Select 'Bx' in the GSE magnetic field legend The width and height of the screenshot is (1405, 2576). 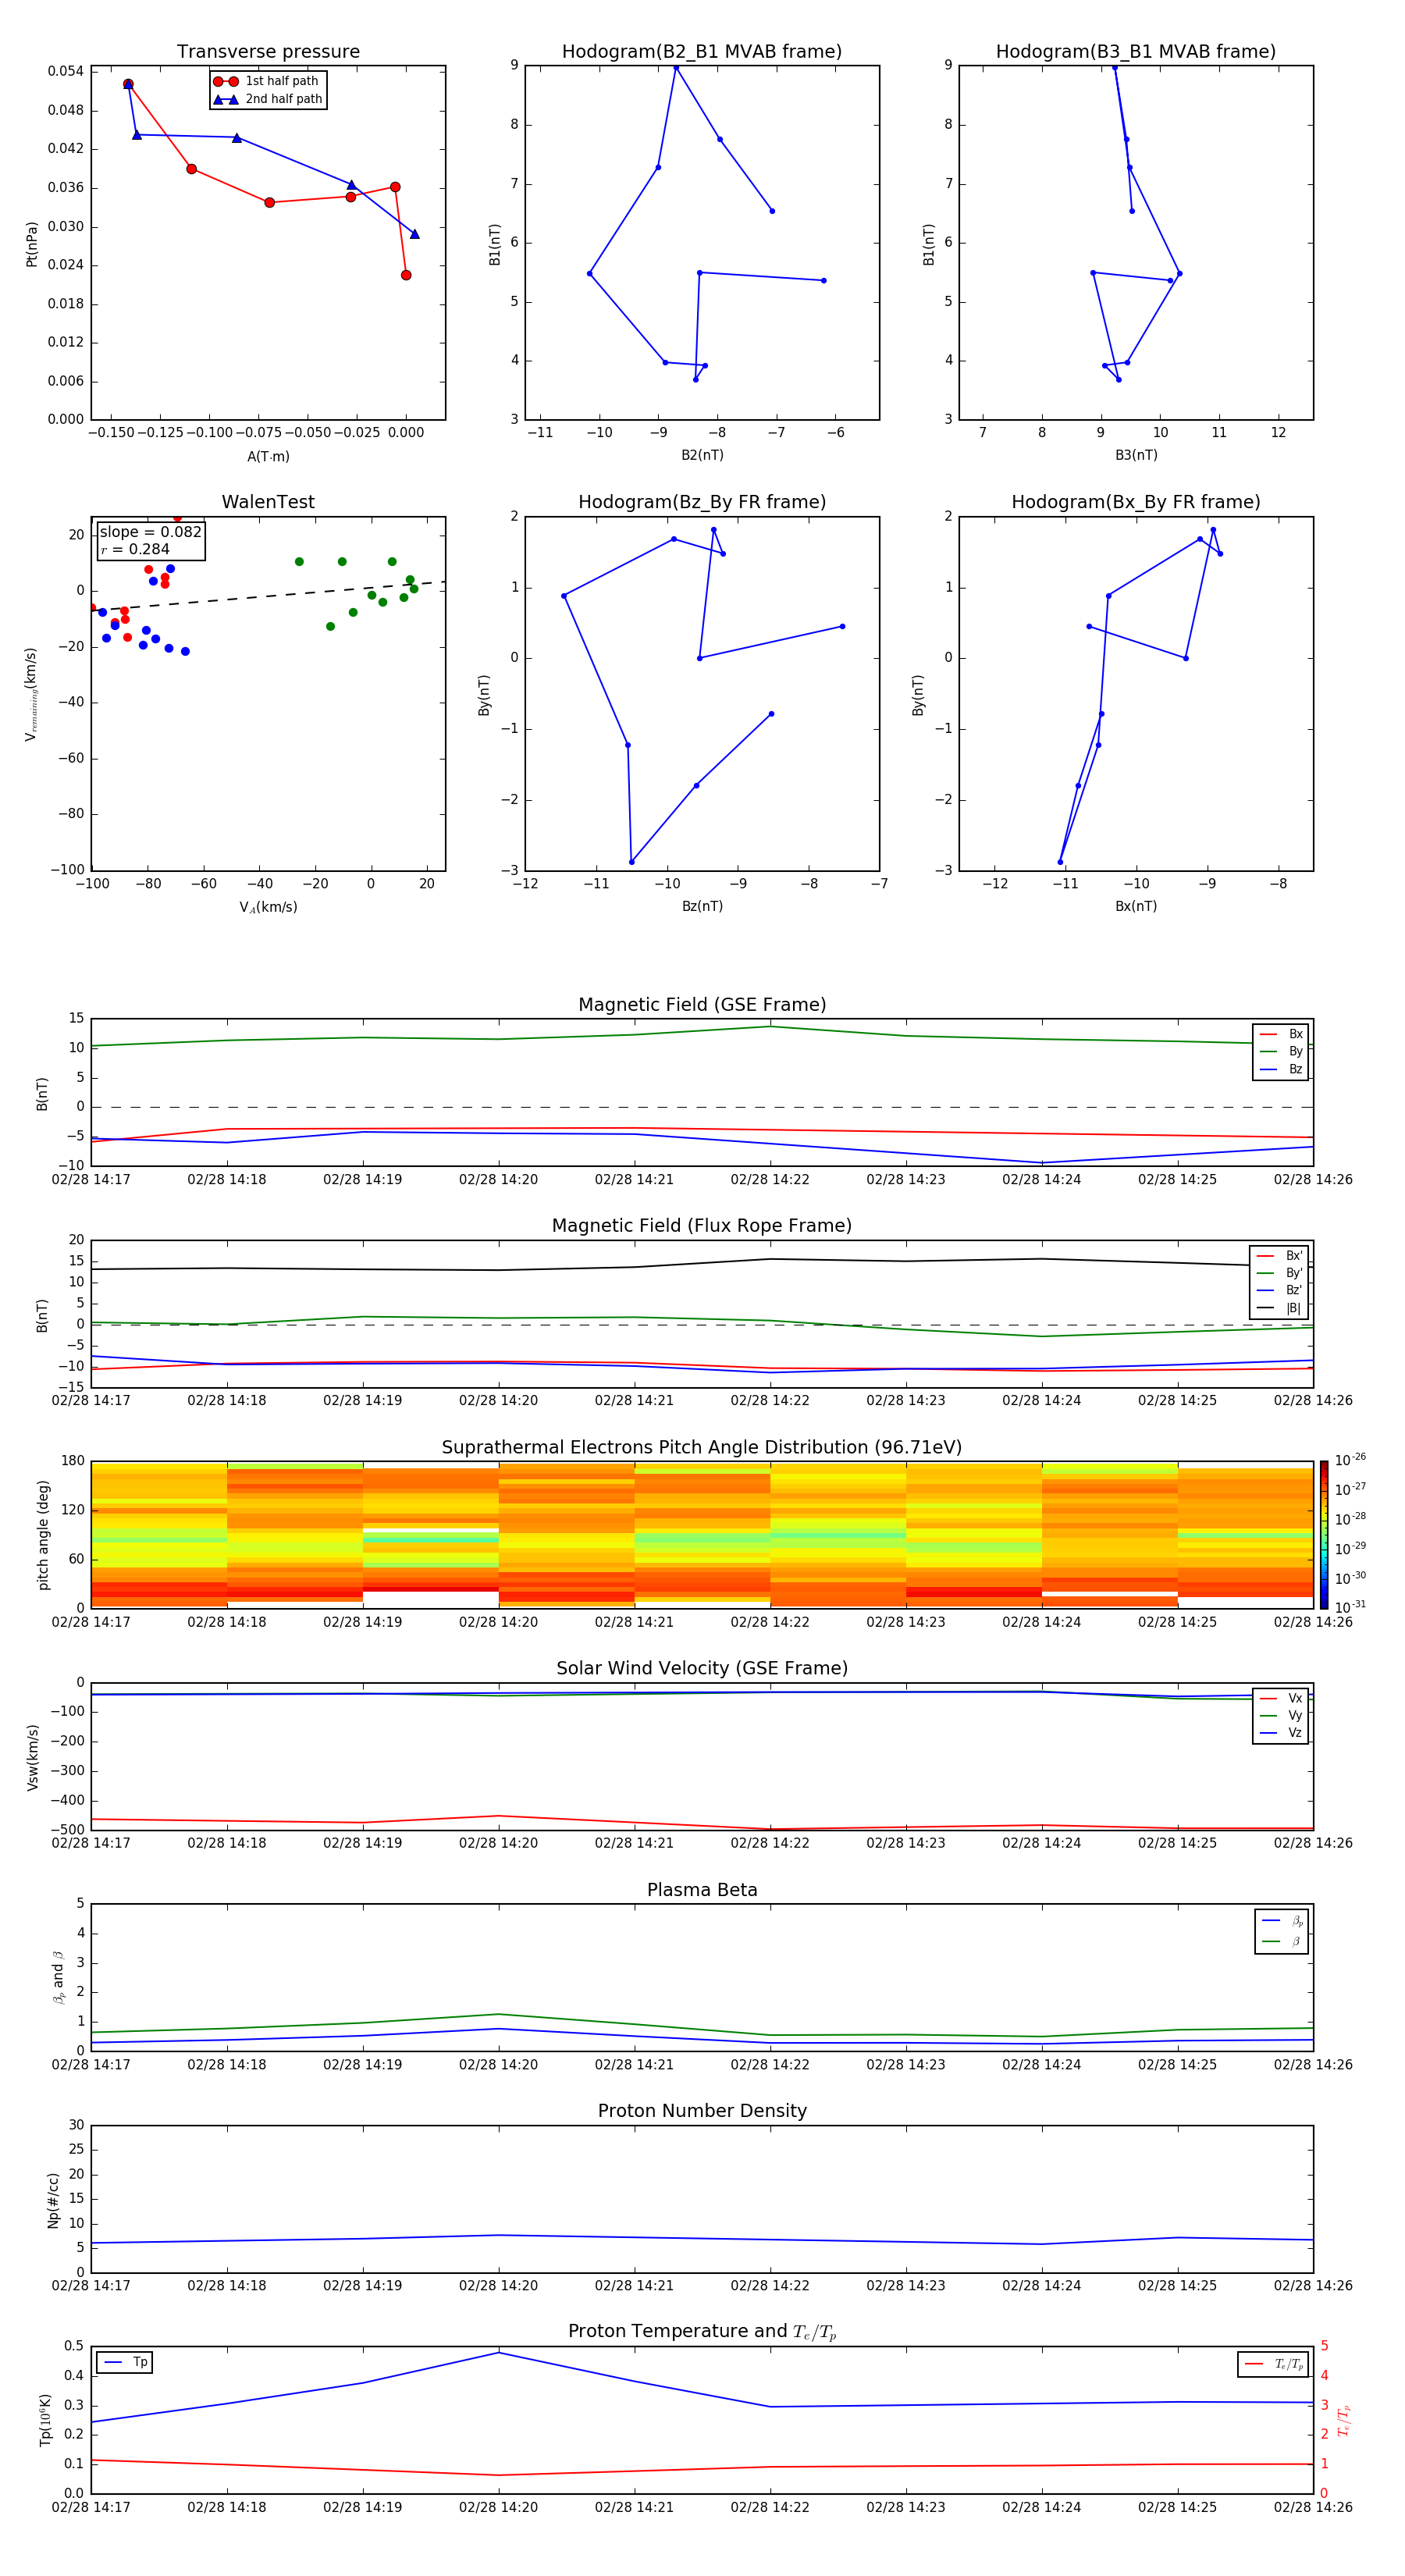click(1281, 1034)
